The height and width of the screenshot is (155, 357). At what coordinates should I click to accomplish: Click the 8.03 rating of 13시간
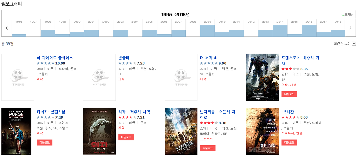[295, 117]
